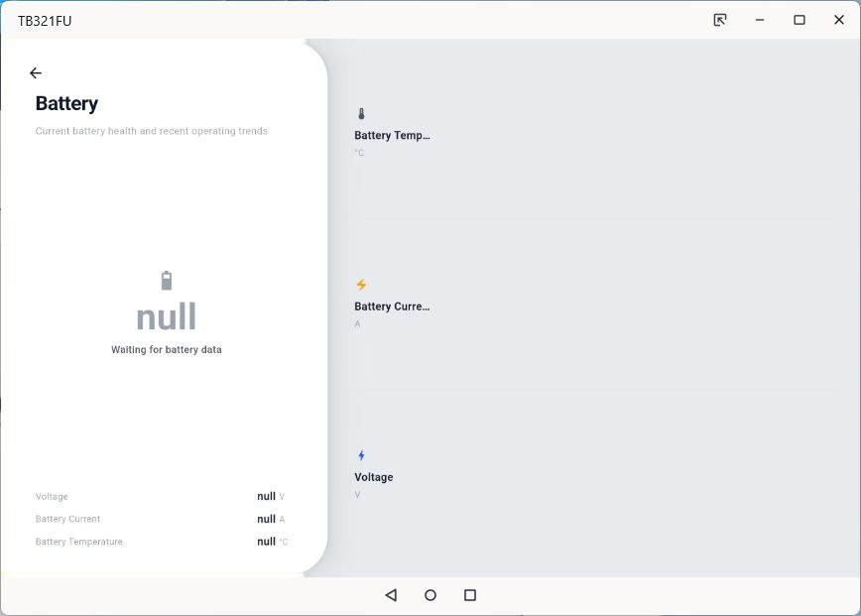Click the blue Voltage bolt icon
861x616 pixels.
[361, 455]
